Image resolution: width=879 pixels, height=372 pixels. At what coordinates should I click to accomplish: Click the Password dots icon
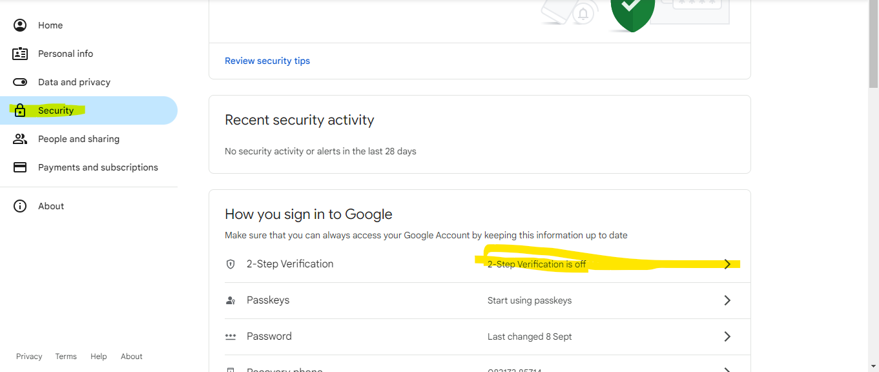231,336
